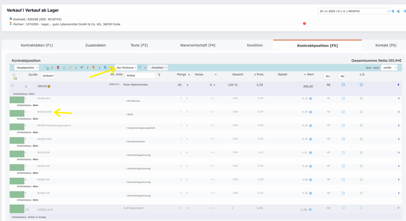The height and width of the screenshot is (221, 406).
Task: Open the Kontraktdaten [F1] tab
Action: click(37, 45)
